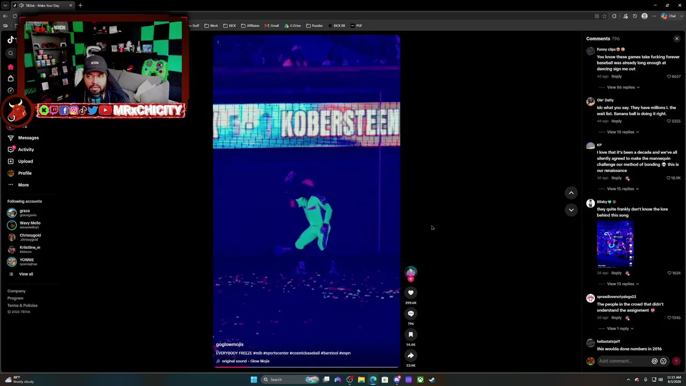The image size is (686, 386).
Task: Like KP's mannequin challenge comment
Action: click(x=669, y=178)
